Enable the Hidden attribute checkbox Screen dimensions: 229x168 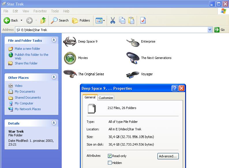tap(110, 163)
